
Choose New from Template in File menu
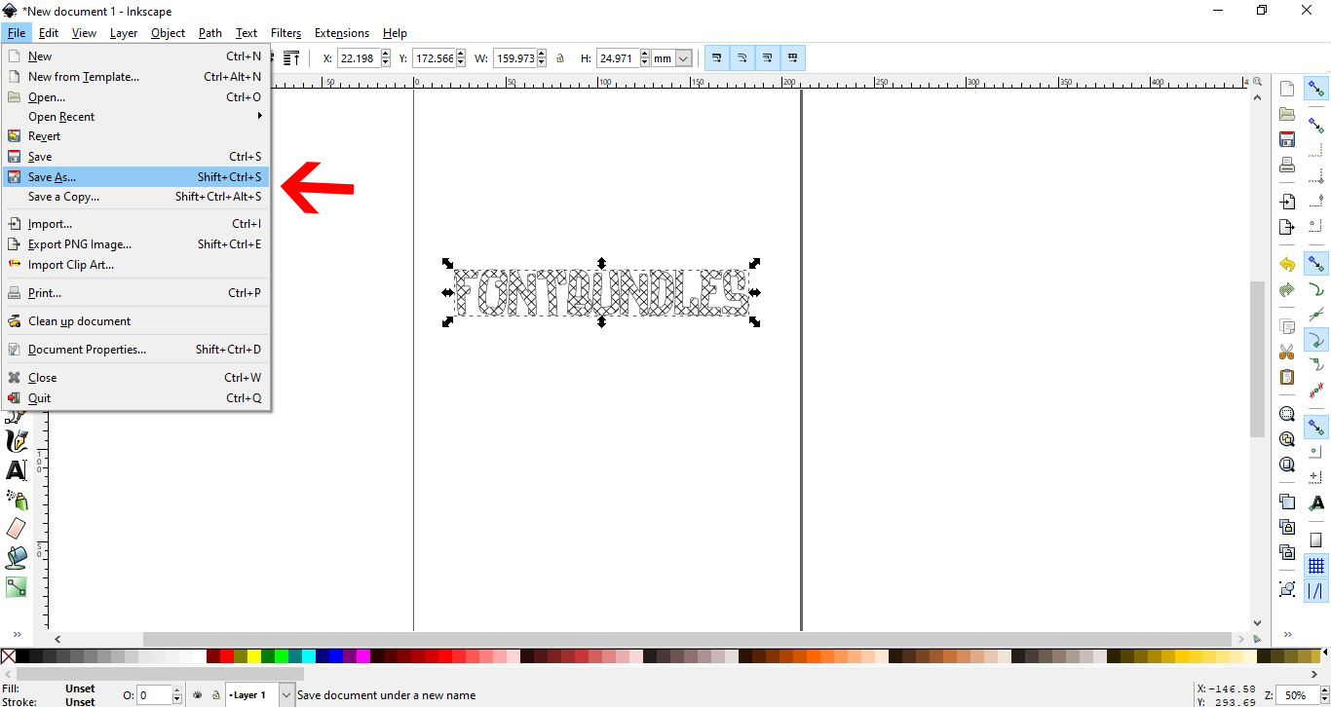coord(136,77)
